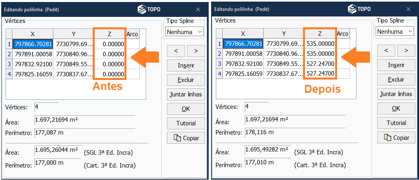Click Copiar button in the left Antes dialog
Image resolution: width=419 pixels, height=180 pixels.
click(185, 138)
